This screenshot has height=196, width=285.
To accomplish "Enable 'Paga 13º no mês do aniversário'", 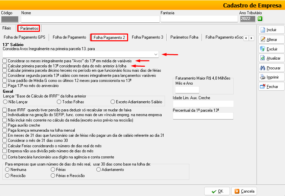I will click(x=4, y=86).
